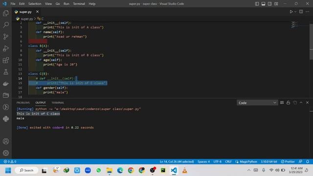Open the Docker view
This screenshot has width=313, height=176.
coord(6,84)
